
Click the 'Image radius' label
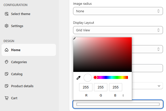[82, 4]
